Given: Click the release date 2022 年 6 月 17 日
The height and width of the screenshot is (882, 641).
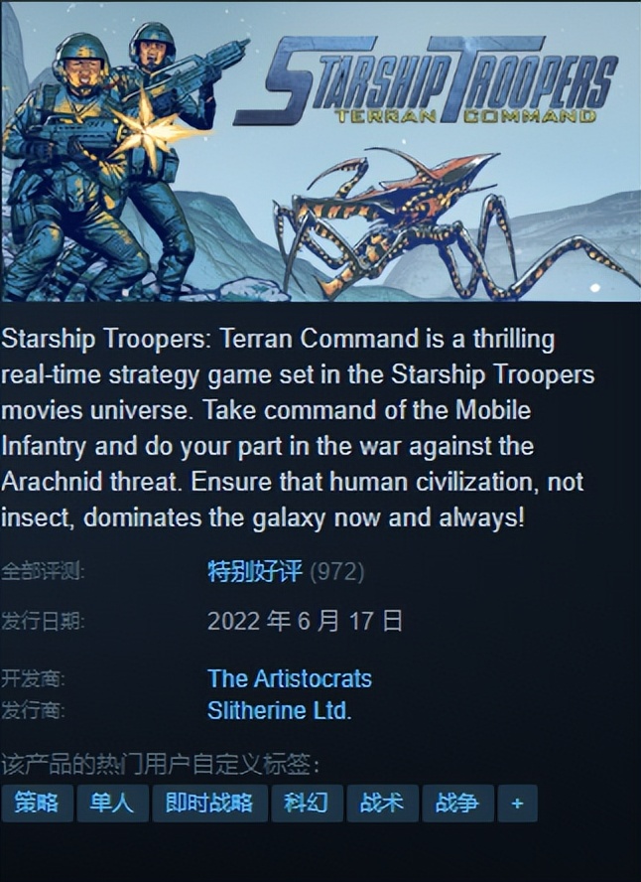Looking at the screenshot, I should [x=305, y=621].
